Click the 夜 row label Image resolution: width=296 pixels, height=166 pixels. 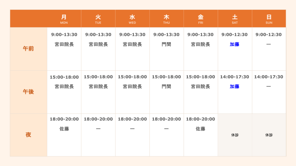(29, 135)
